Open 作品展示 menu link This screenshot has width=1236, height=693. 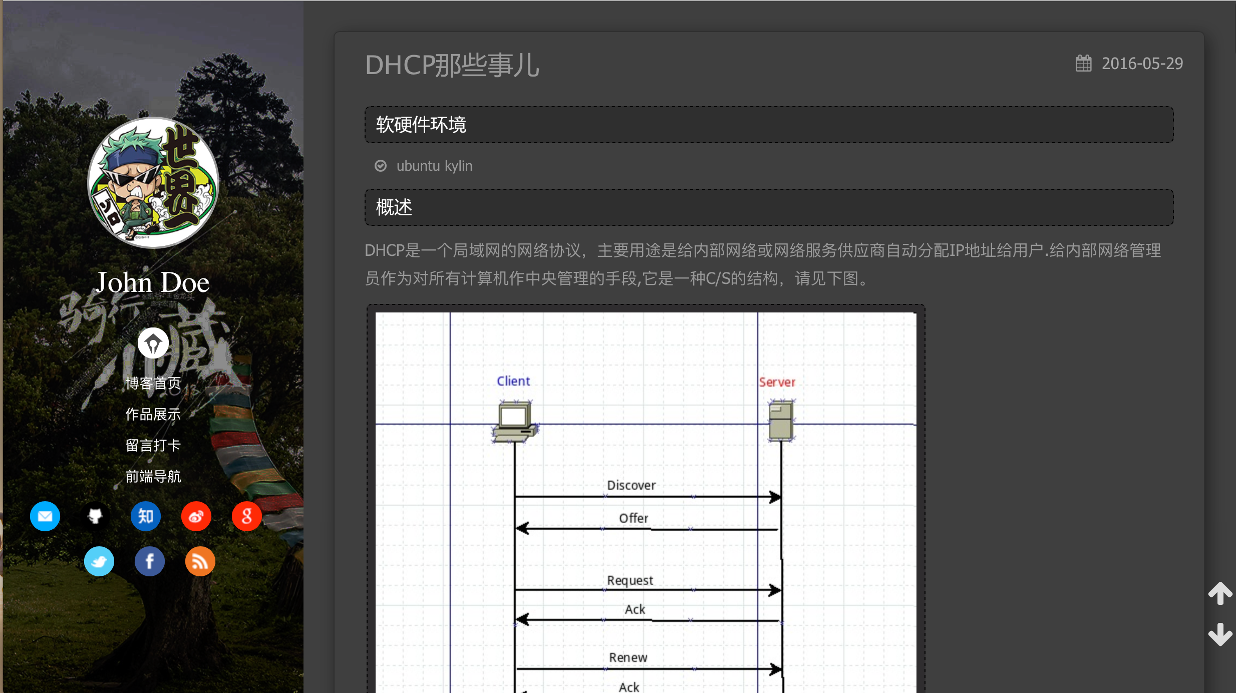coord(153,415)
